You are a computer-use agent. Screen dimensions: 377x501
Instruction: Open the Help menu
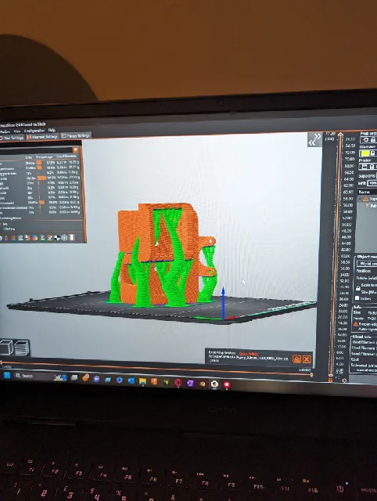52,131
